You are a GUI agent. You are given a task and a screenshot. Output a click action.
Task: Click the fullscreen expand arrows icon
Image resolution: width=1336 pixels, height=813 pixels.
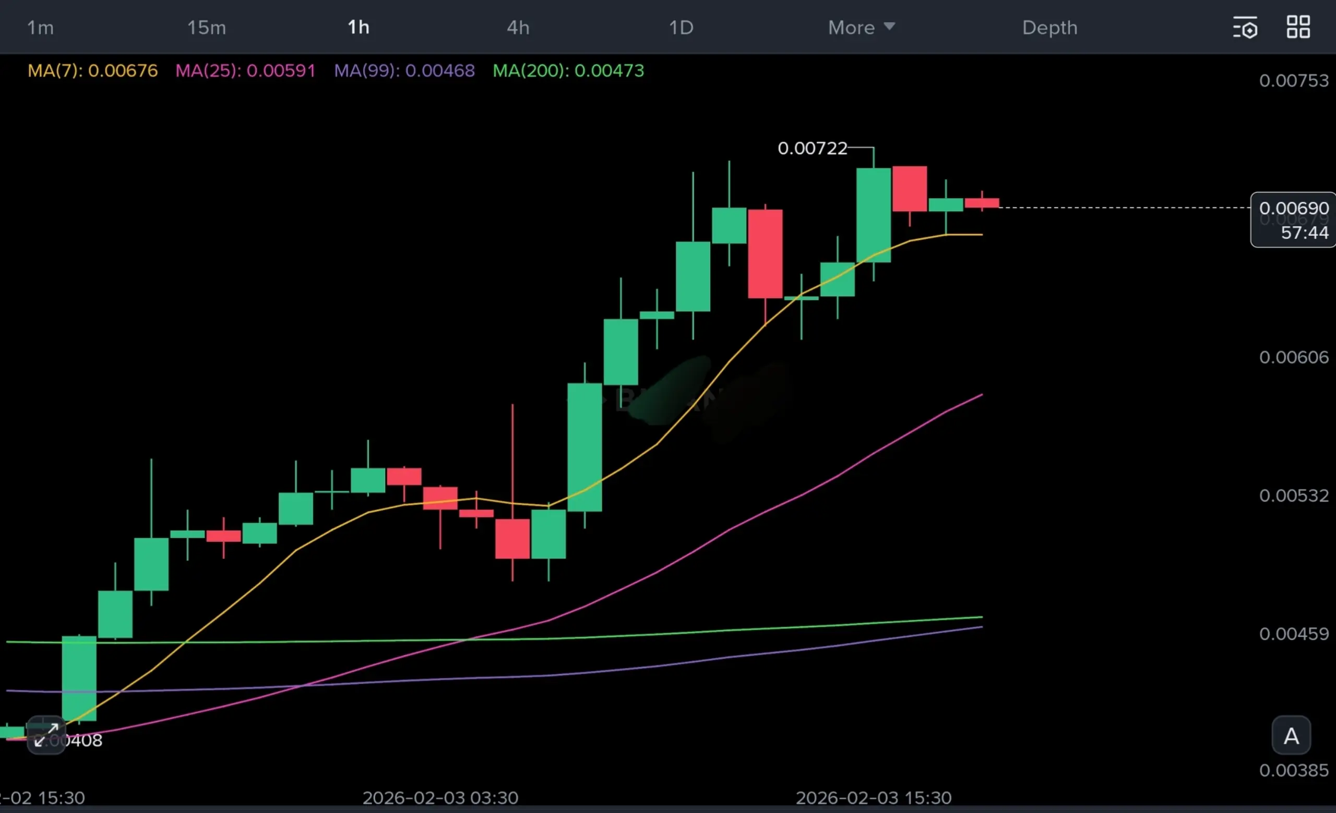click(46, 735)
